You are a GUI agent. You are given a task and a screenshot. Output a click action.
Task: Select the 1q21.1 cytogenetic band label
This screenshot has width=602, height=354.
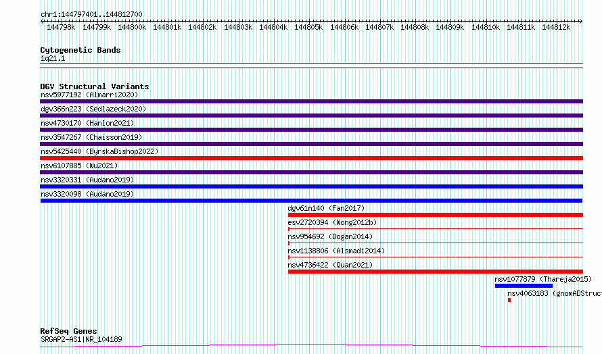pos(53,58)
